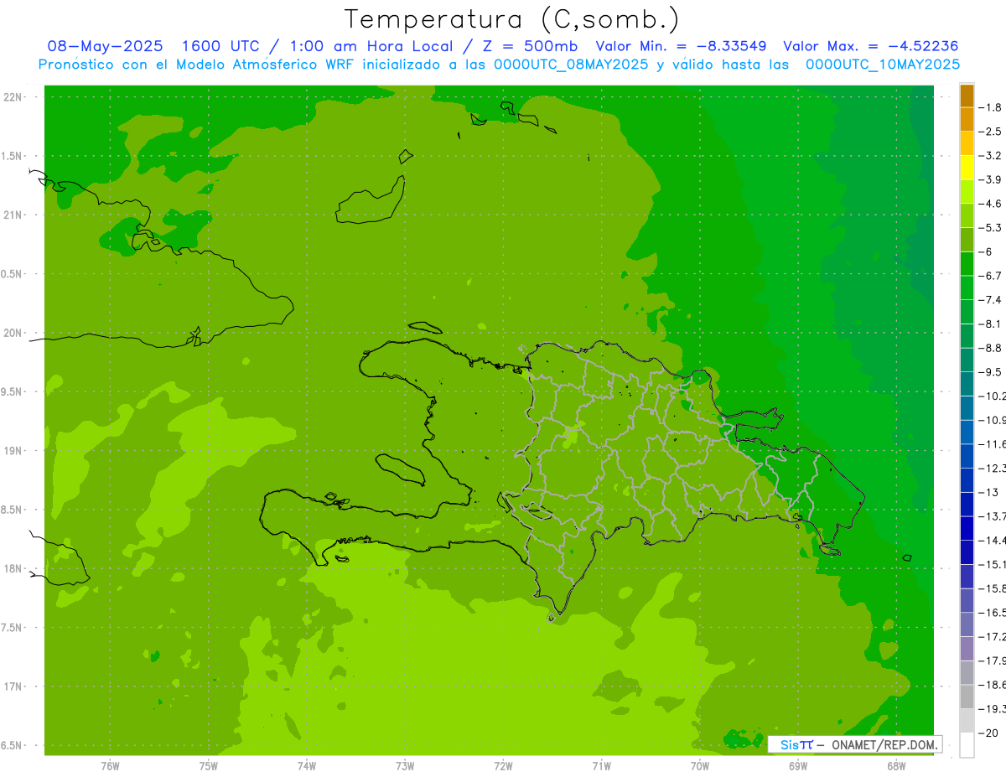Click the '-9.5' colorbar label

(x=992, y=372)
